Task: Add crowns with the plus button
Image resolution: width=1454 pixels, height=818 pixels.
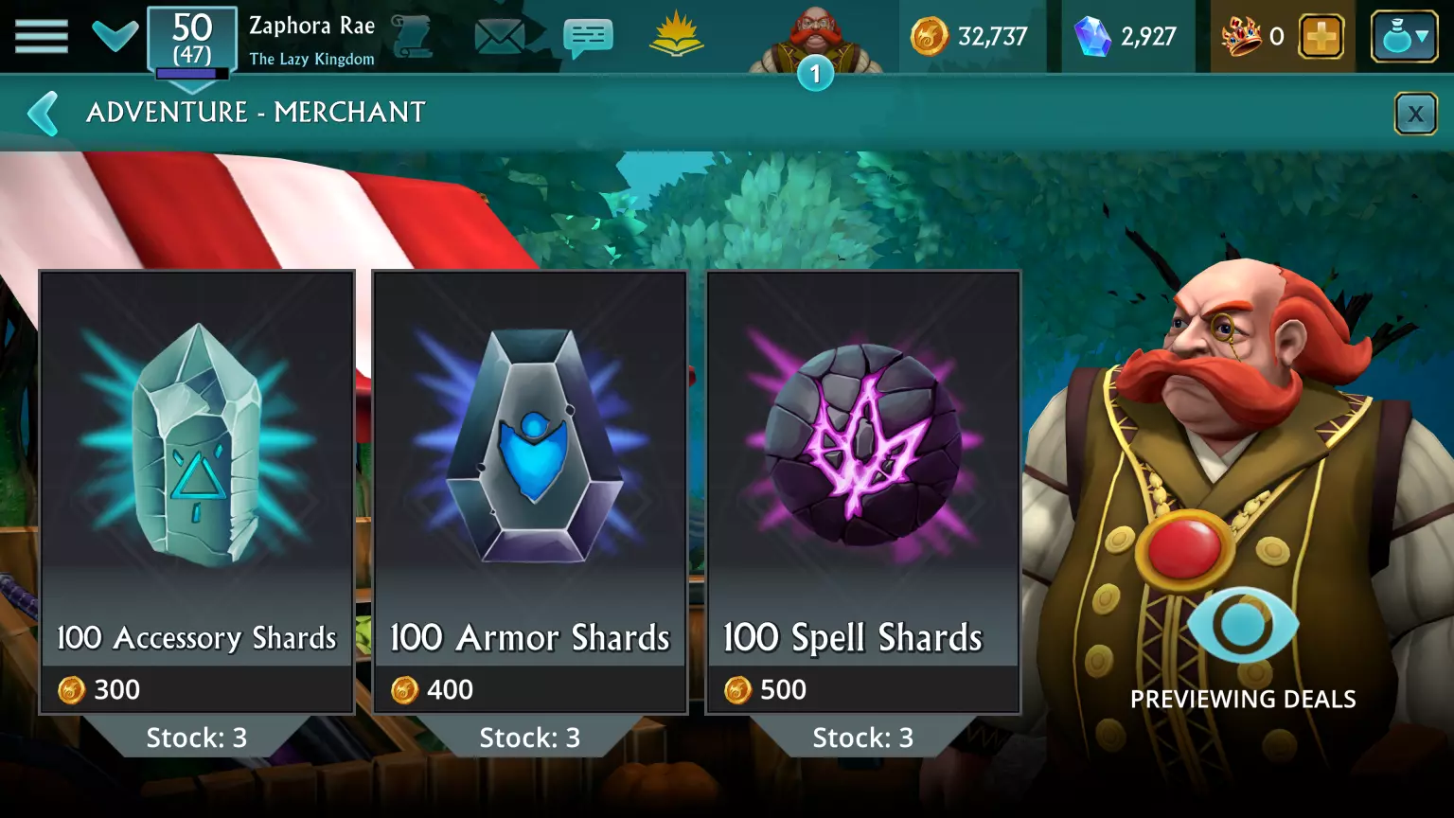Action: tap(1321, 38)
